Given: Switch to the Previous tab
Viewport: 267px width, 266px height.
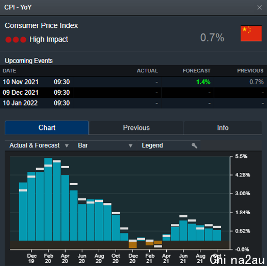Looking at the screenshot, I should pyautogui.click(x=136, y=128).
